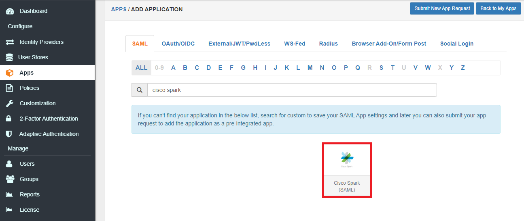
Task: Click the search box containing cisco spark
Action: 292,90
